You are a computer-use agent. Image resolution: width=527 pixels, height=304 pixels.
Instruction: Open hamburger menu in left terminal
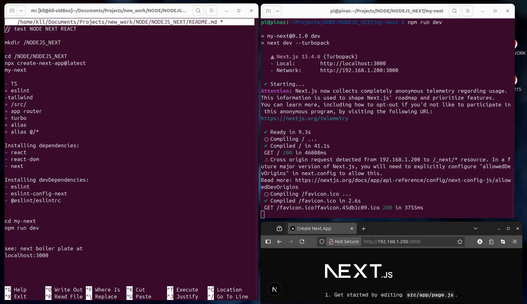(211, 11)
